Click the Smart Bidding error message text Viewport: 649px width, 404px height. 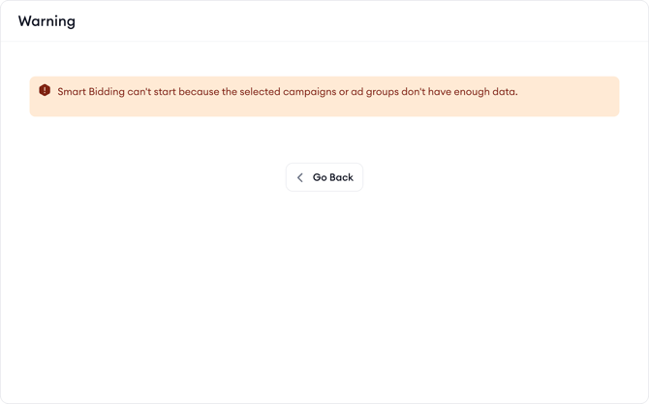[288, 92]
